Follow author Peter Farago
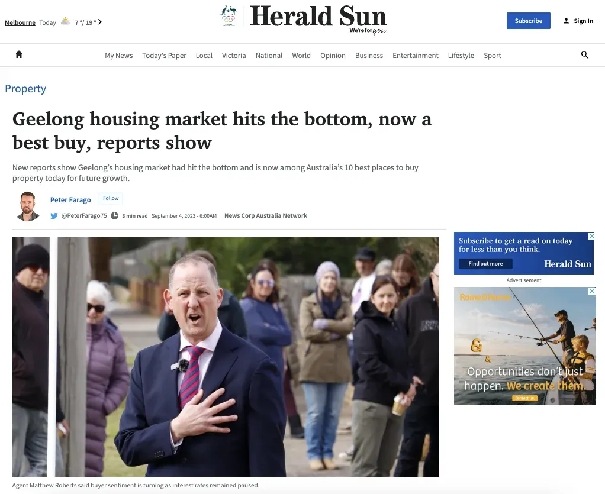The height and width of the screenshot is (494, 605). [x=111, y=198]
